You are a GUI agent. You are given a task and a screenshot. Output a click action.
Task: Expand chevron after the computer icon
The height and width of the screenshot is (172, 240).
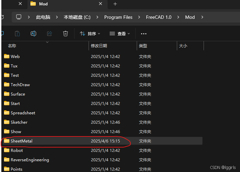[29, 17]
